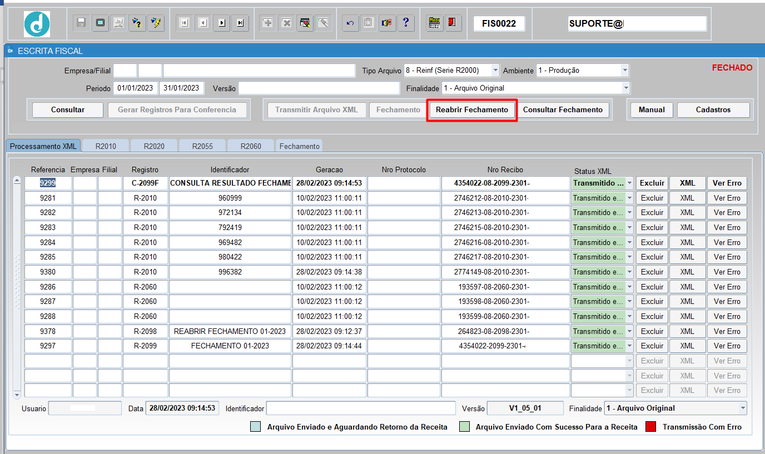The image size is (765, 454).
Task: Click Excluir for reference 9282
Action: click(x=652, y=213)
